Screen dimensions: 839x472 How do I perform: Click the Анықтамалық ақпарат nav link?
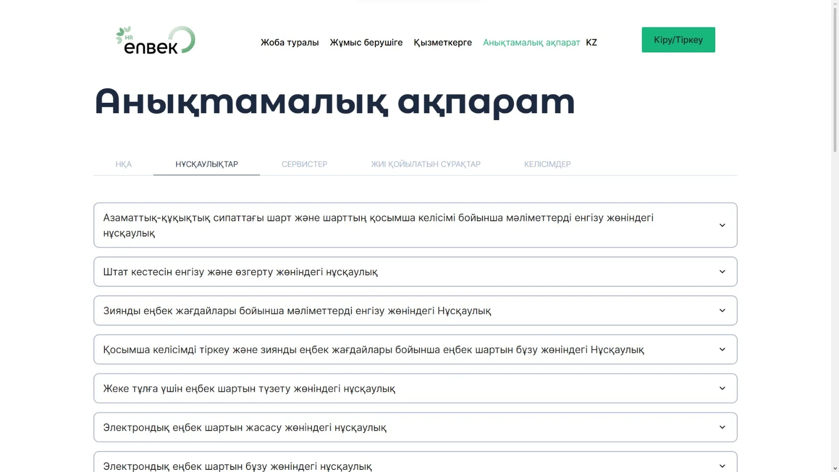(531, 42)
